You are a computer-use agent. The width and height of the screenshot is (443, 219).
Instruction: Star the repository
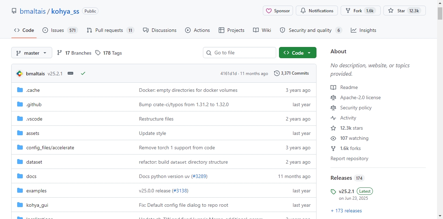click(x=404, y=11)
